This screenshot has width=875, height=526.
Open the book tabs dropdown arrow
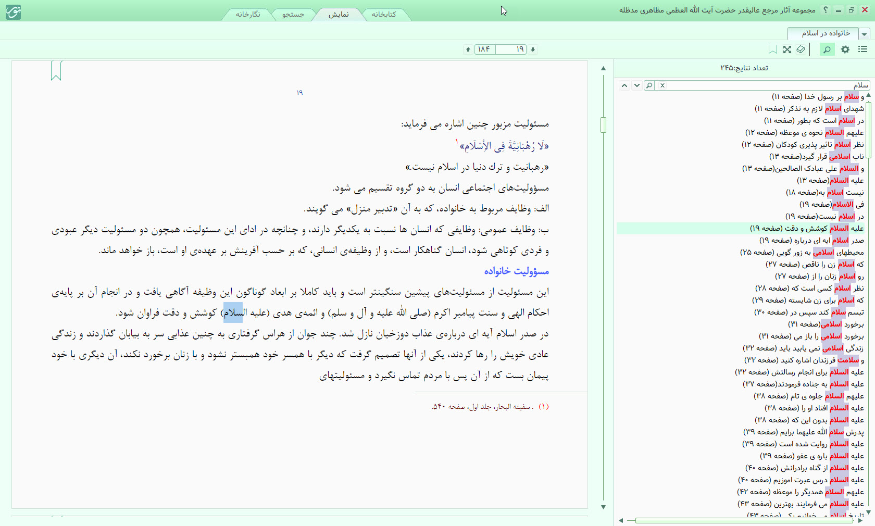(865, 34)
